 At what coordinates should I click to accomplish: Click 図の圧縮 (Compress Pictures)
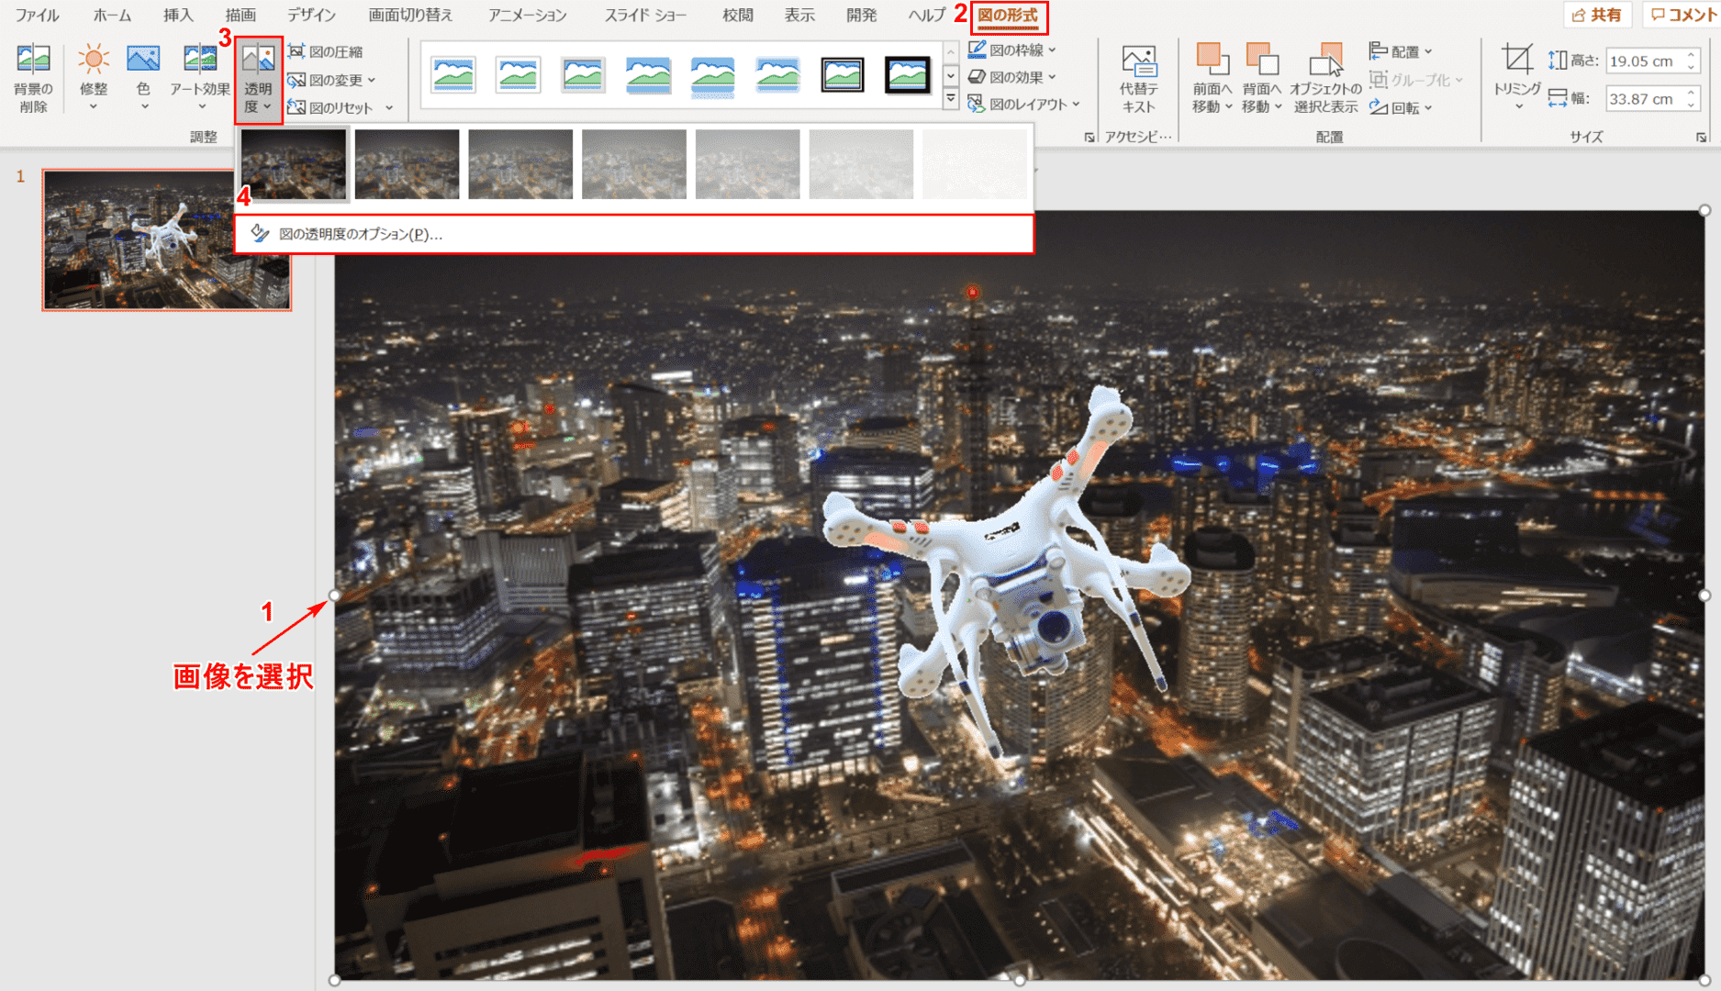(x=326, y=52)
